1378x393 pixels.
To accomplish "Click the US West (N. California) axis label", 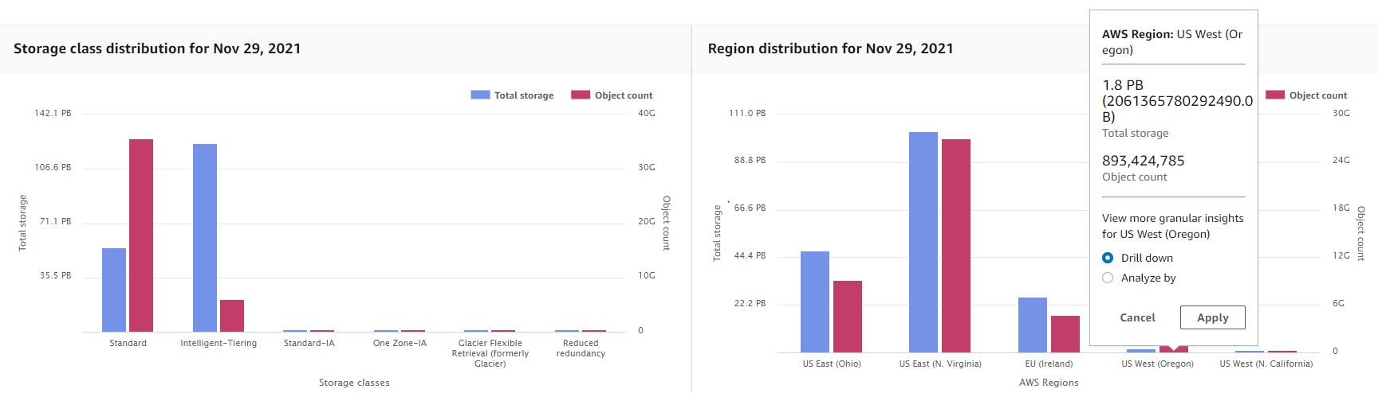I will 1266,364.
